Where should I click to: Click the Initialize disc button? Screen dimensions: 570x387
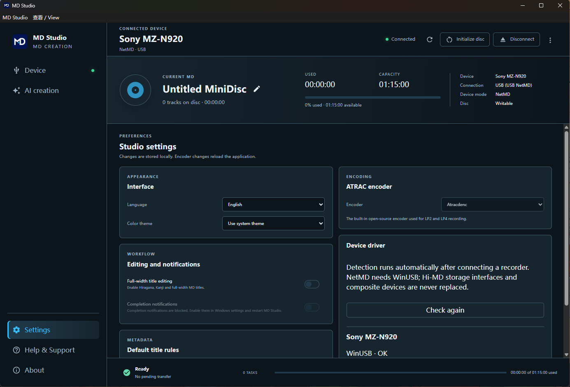point(465,39)
